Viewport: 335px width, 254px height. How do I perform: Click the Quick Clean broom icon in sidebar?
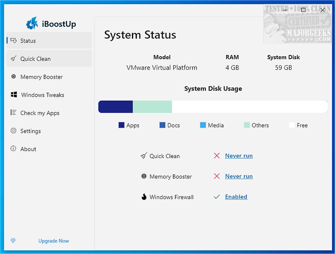tap(13, 59)
